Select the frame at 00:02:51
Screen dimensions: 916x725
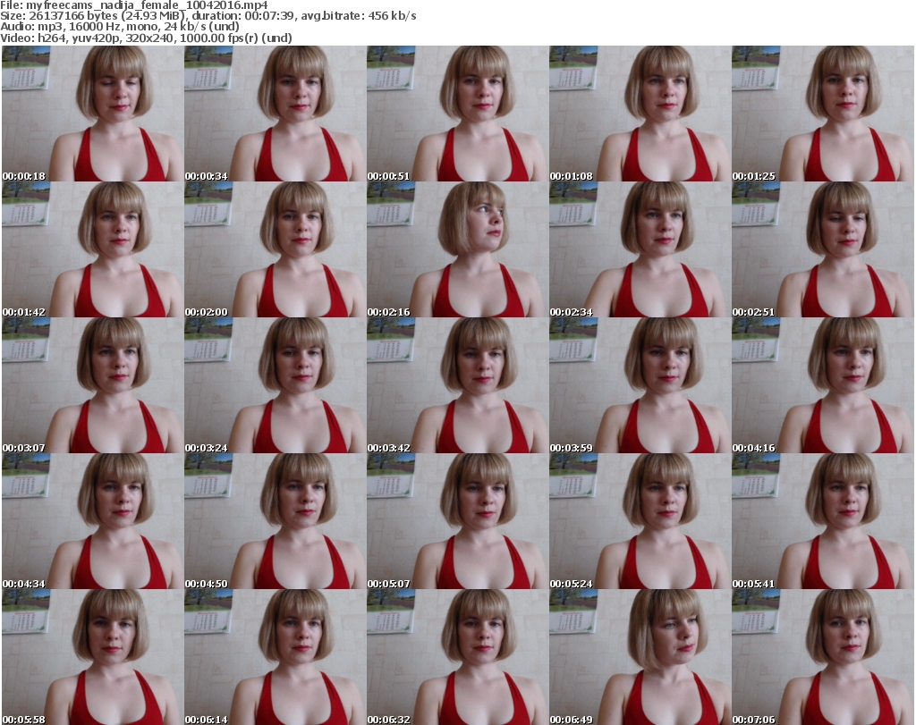pos(822,249)
